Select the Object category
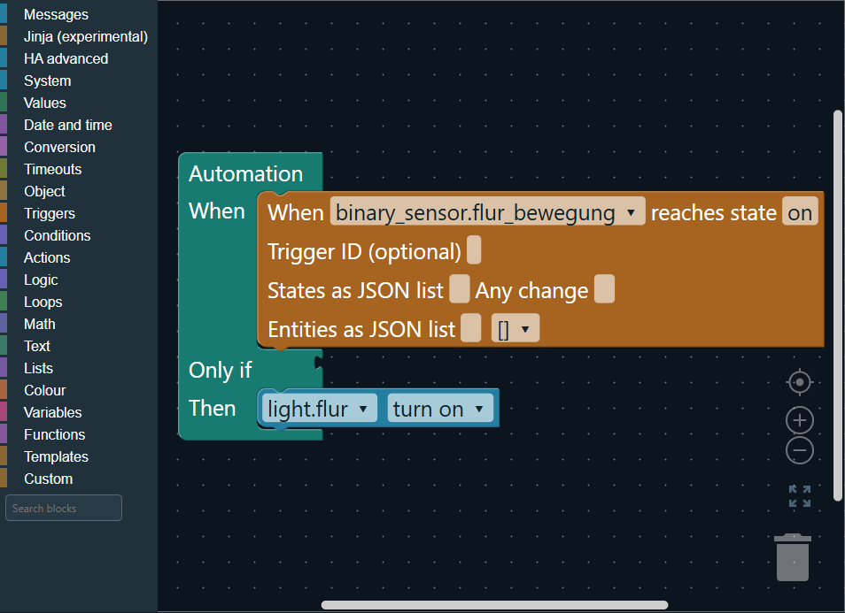The image size is (845, 613). pyautogui.click(x=79, y=191)
